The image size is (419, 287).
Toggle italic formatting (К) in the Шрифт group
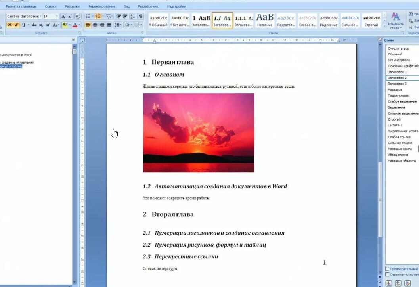tap(17, 25)
